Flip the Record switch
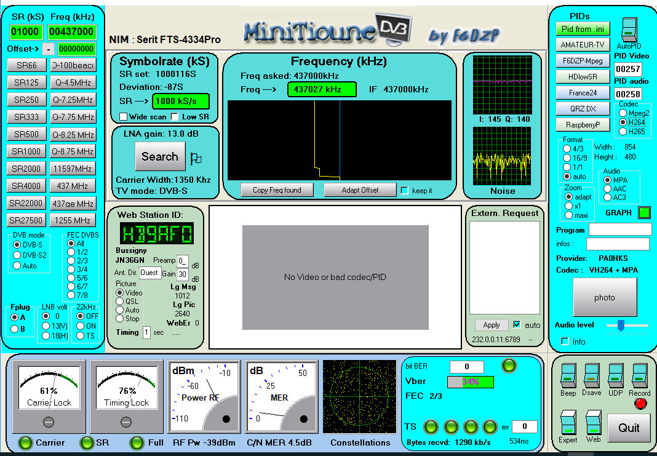Viewport: 657px width, 456px height. coord(639,376)
